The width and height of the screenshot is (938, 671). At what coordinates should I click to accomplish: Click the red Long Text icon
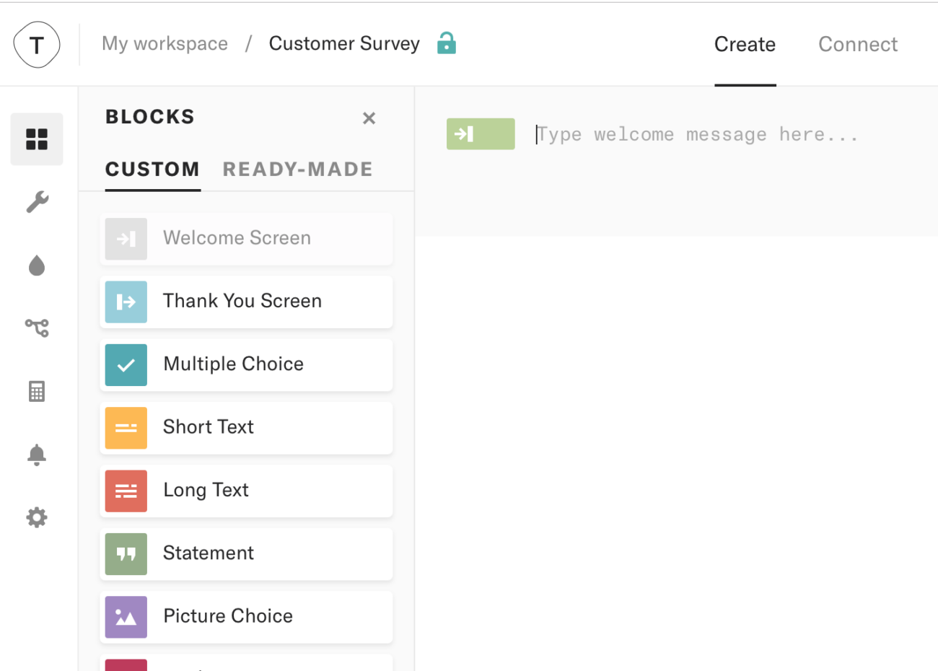tap(126, 491)
